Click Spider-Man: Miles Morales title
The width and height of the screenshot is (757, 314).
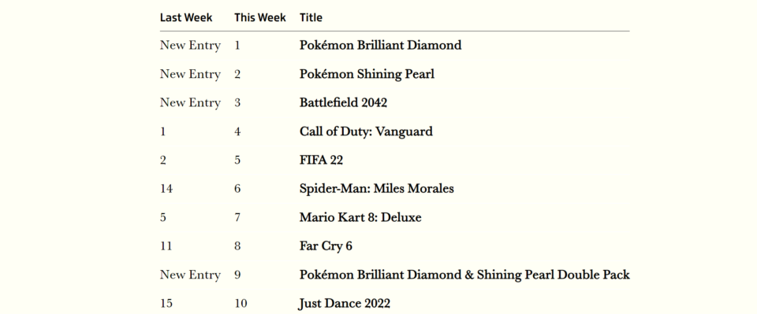pos(377,189)
